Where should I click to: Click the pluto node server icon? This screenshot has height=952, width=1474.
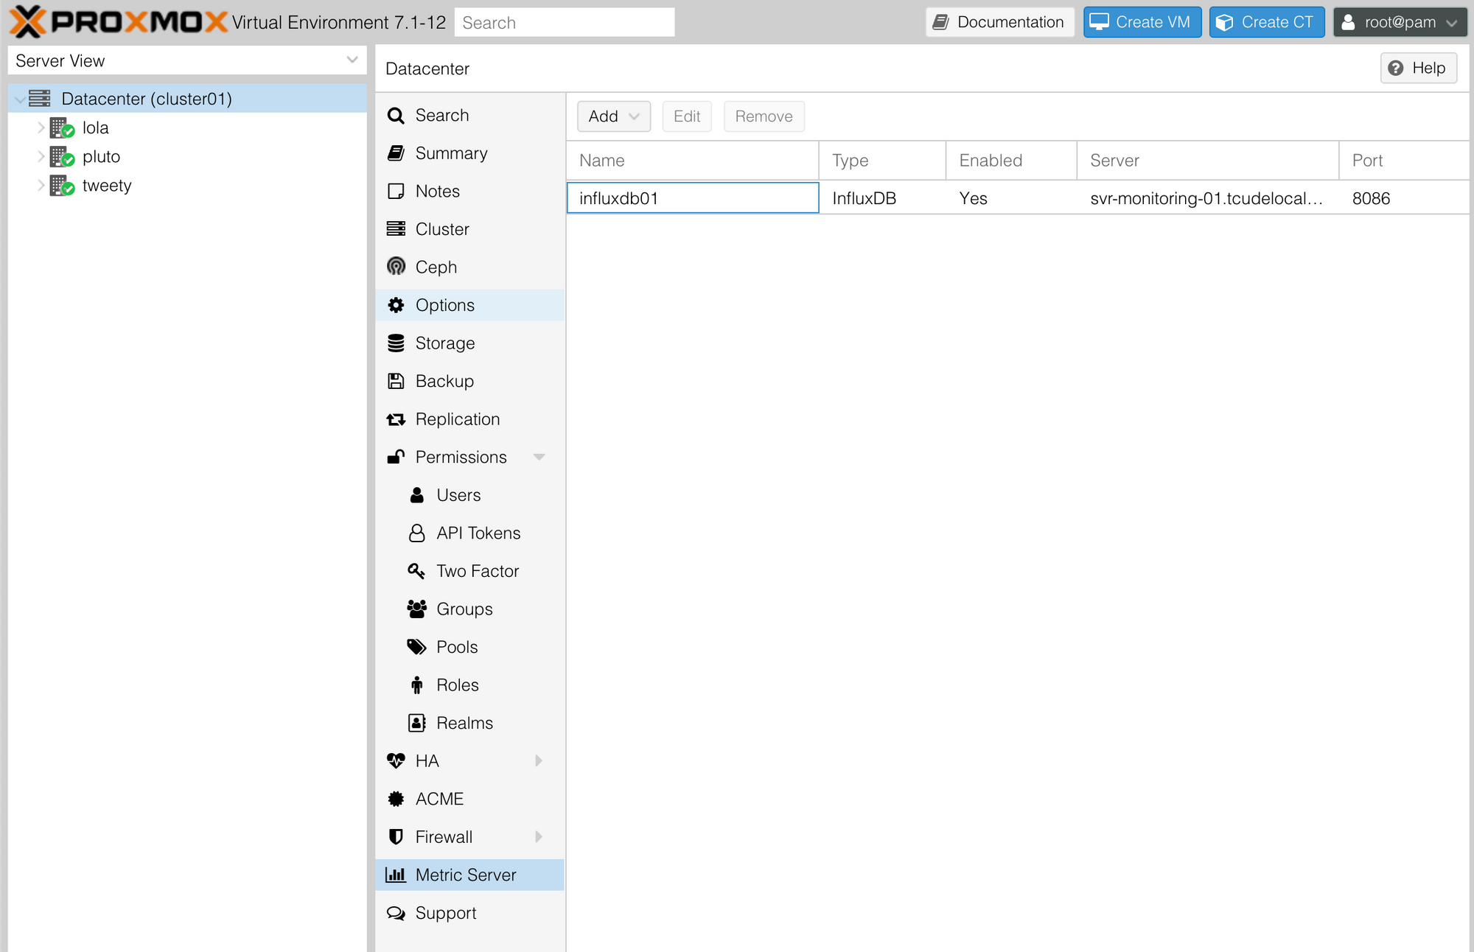(x=62, y=157)
